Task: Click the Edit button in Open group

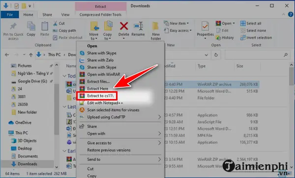Action: [x=222, y=30]
